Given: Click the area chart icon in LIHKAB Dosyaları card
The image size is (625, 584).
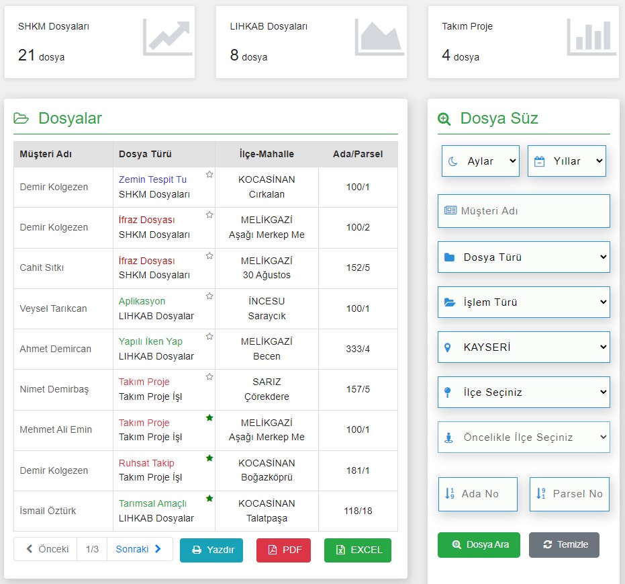Looking at the screenshot, I should (379, 37).
